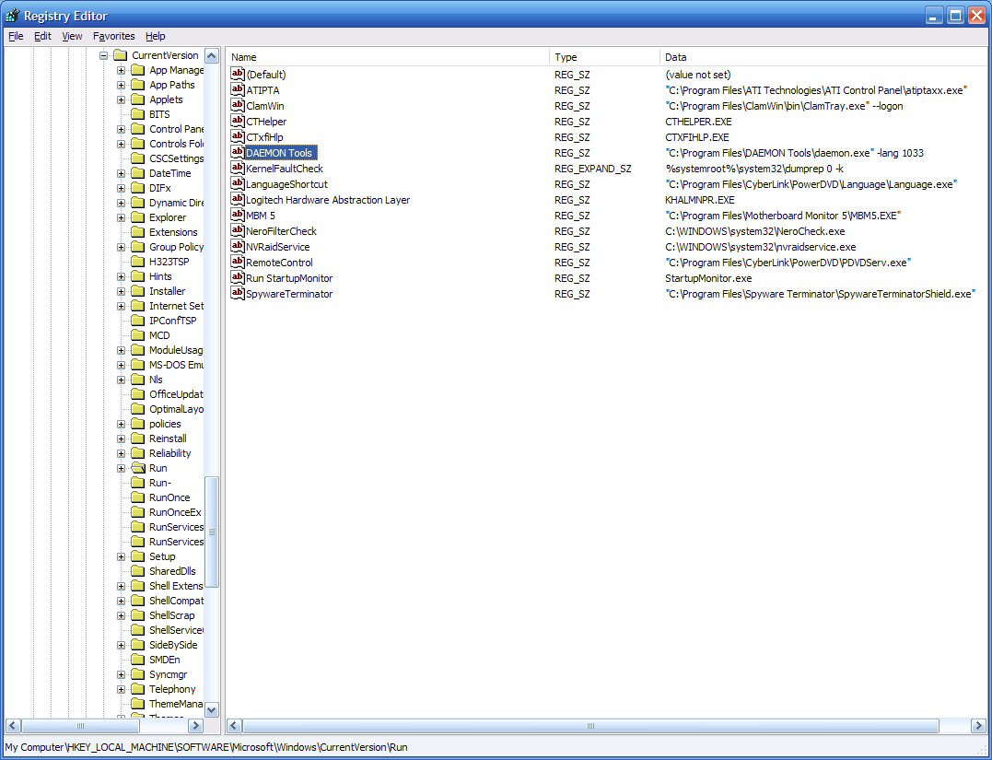This screenshot has height=760, width=992.
Task: Click the CurrentVersion folder icon
Action: pyautogui.click(x=121, y=55)
